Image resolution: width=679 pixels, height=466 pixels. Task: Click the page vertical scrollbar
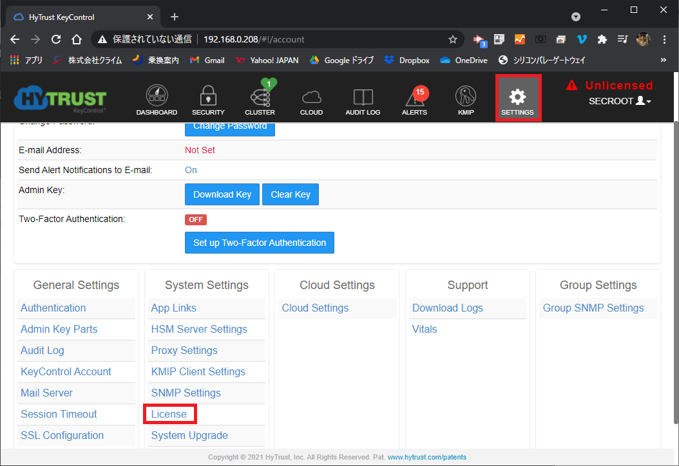coord(676,274)
